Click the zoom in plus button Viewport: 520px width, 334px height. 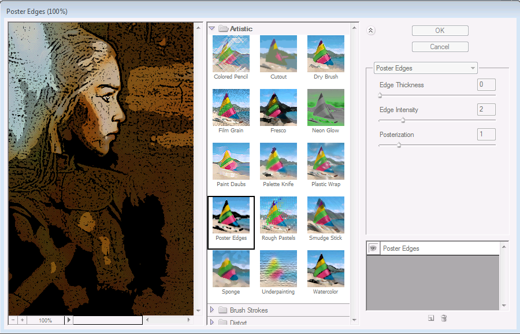(x=23, y=320)
